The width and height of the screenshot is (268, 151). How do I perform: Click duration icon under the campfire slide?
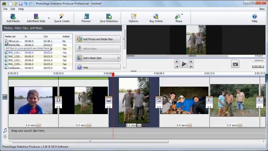point(190,125)
